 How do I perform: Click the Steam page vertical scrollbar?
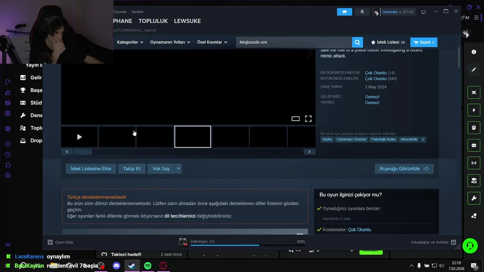point(459,57)
